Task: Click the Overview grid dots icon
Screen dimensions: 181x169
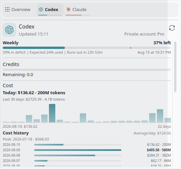Action: 7,9
